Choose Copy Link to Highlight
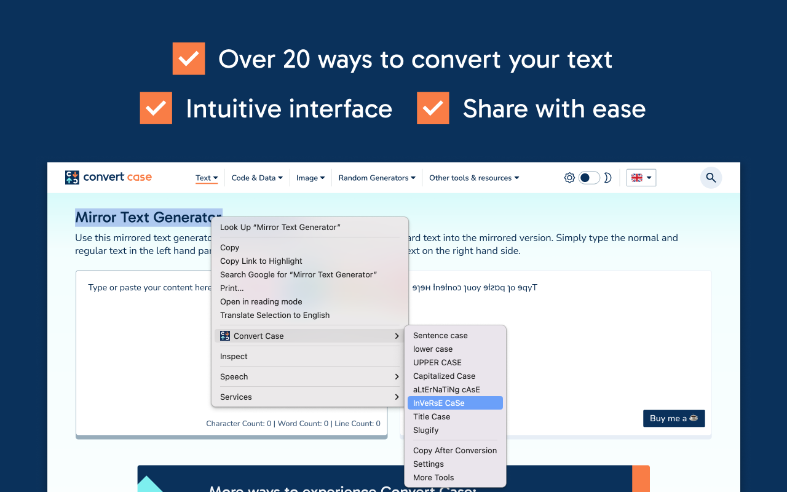 coord(310,261)
